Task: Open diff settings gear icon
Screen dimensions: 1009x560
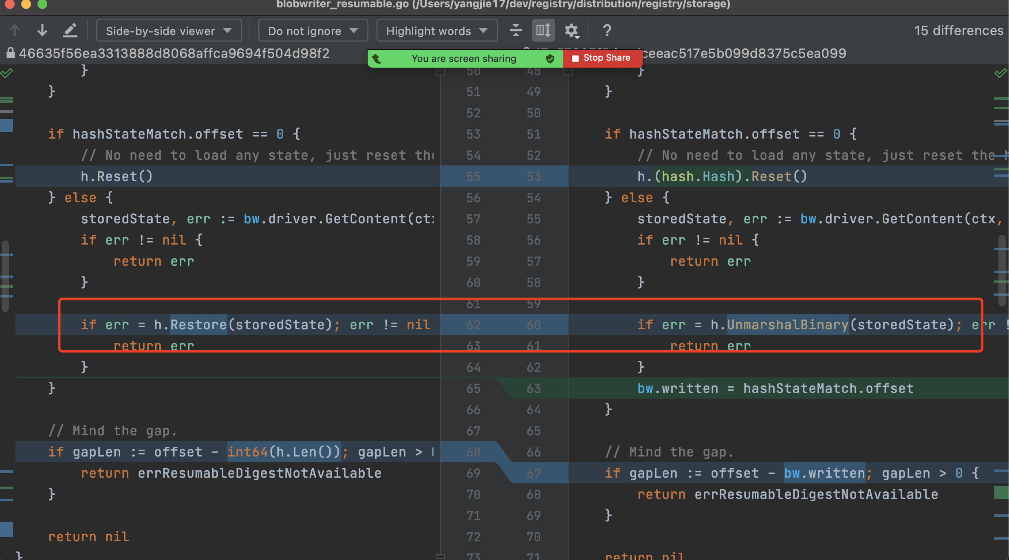Action: tap(572, 31)
